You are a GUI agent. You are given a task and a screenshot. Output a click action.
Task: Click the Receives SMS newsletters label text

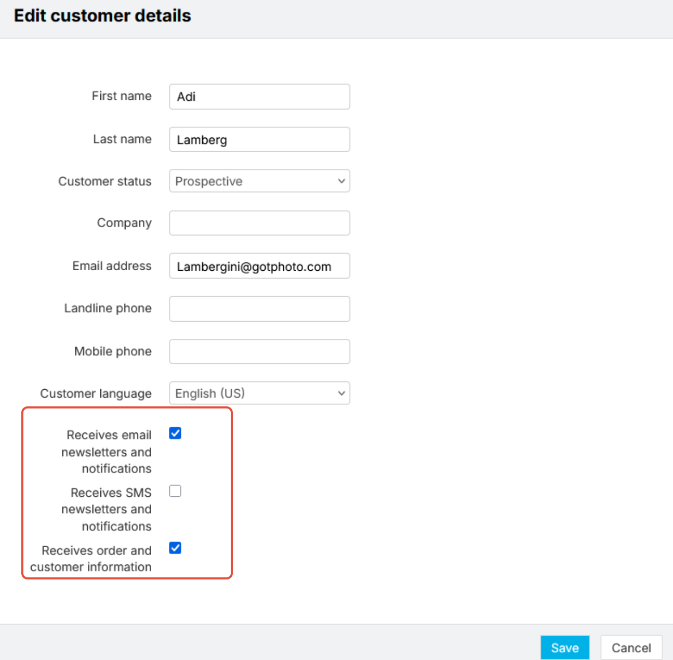107,509
